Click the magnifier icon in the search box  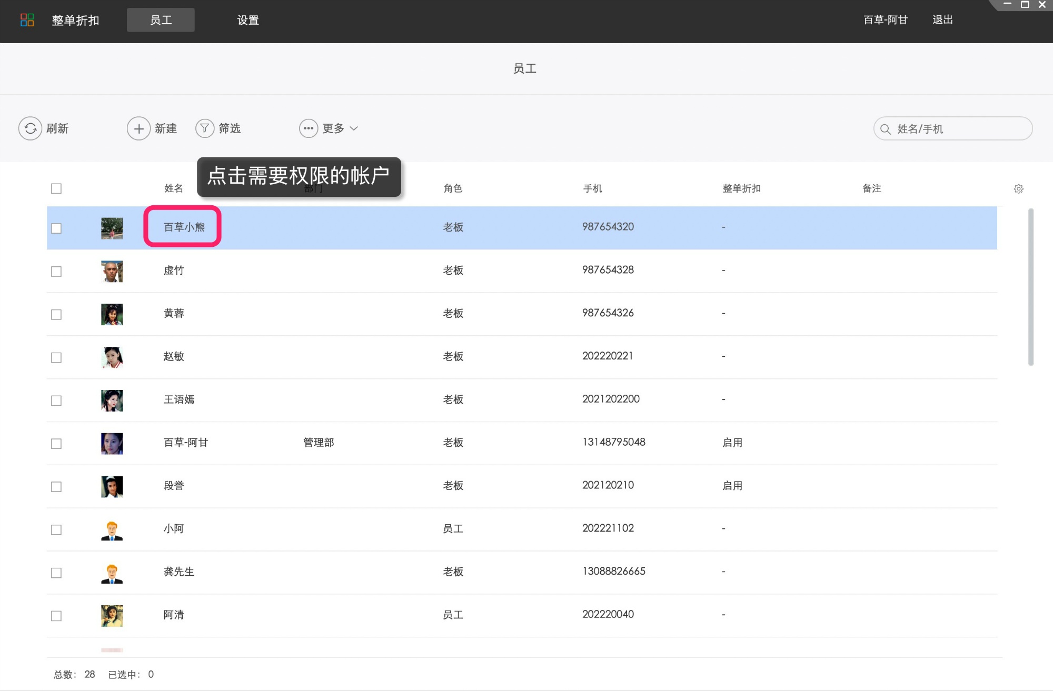(886, 129)
